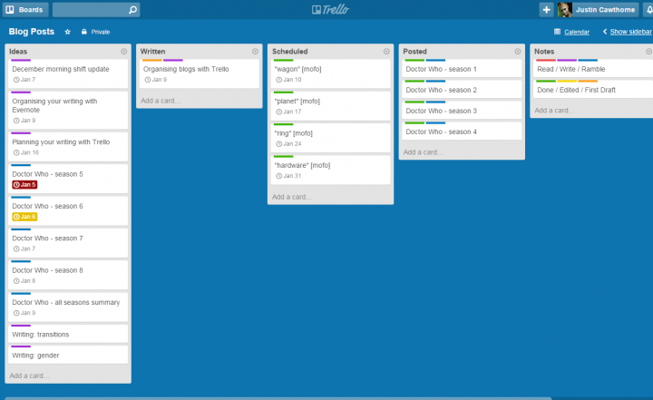
Task: Focus the top search input field
Action: pyautogui.click(x=96, y=10)
